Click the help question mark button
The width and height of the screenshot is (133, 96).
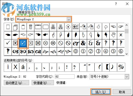tap(116, 4)
